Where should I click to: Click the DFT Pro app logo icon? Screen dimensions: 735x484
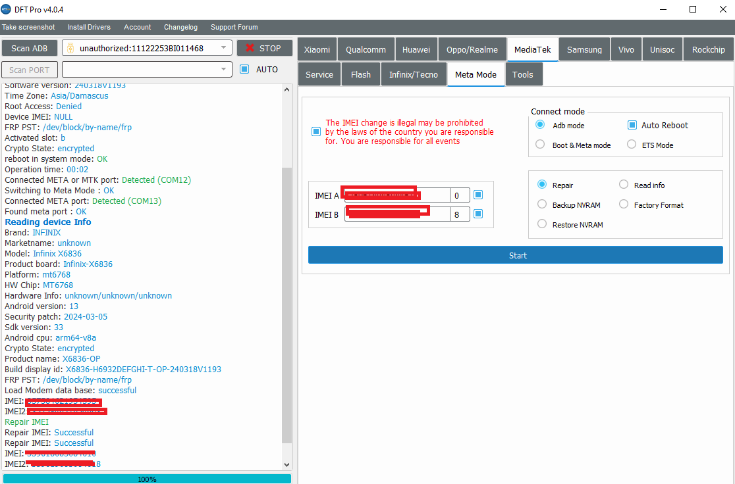6,9
